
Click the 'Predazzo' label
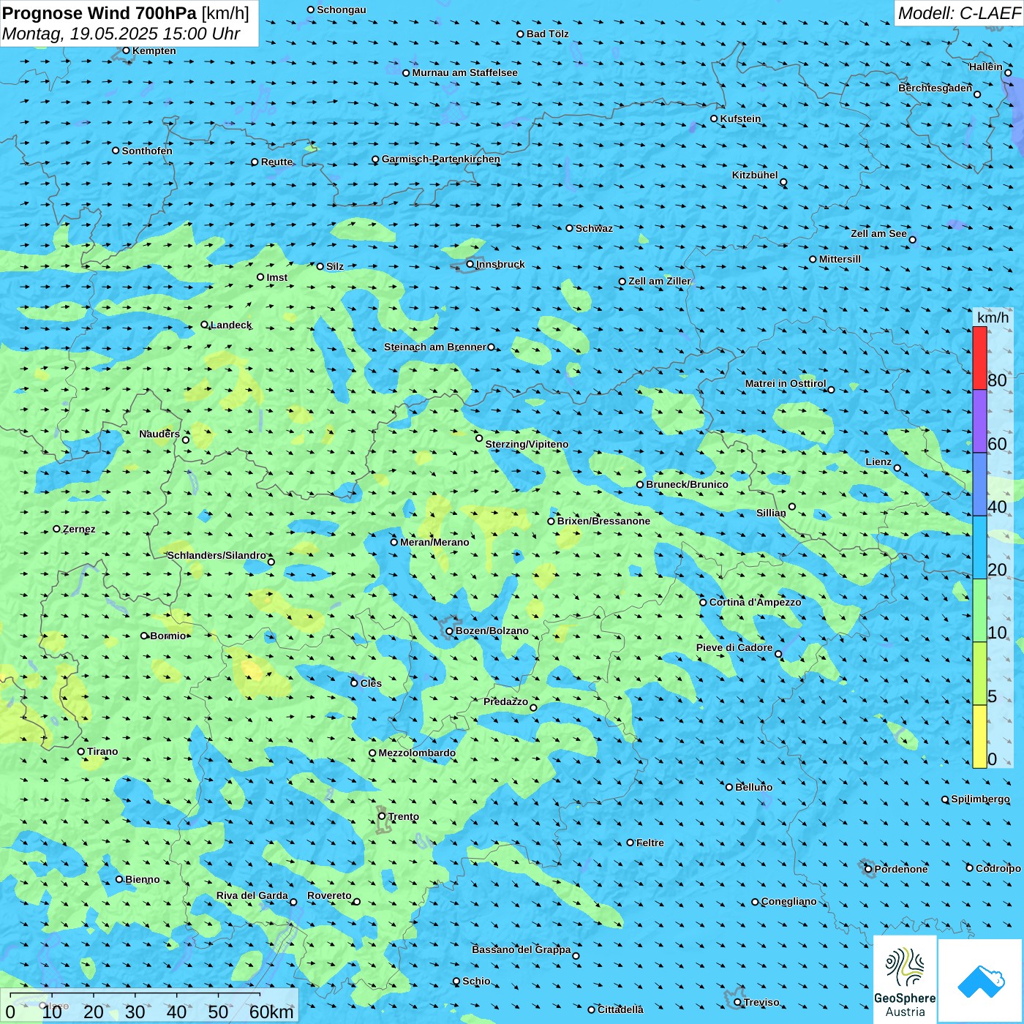pos(505,701)
